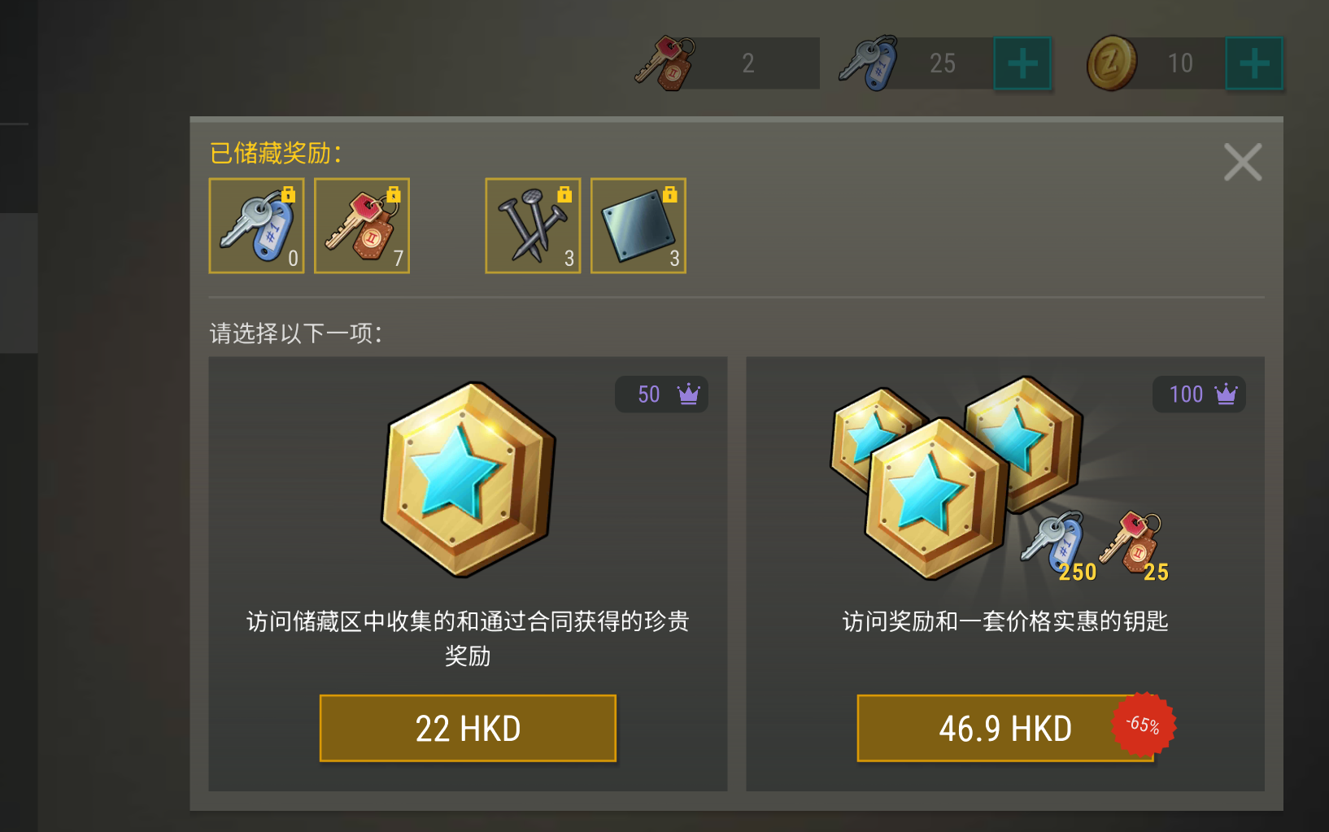Select the locked red key reward slot
The image size is (1329, 832).
[x=362, y=225]
